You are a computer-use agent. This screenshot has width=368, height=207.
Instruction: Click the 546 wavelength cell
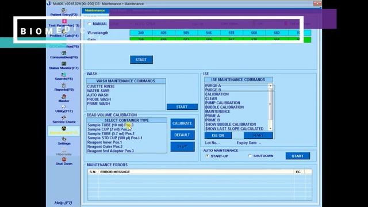209,33
